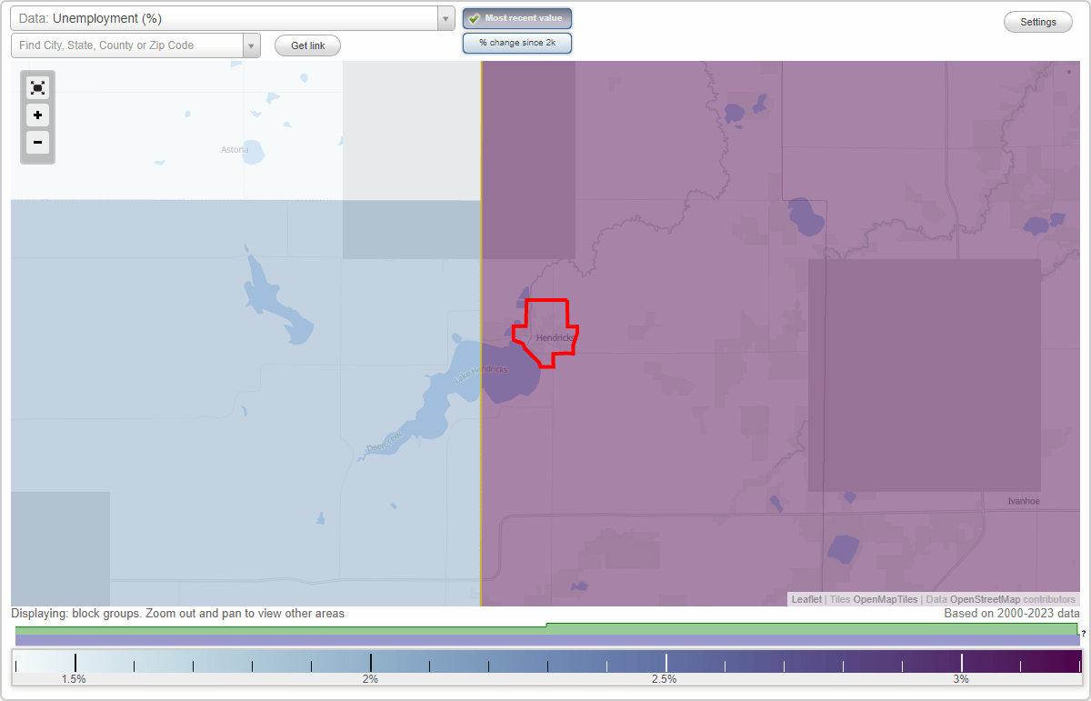This screenshot has height=701, width=1091.
Task: Toggle the Most recent value button
Action: point(517,17)
